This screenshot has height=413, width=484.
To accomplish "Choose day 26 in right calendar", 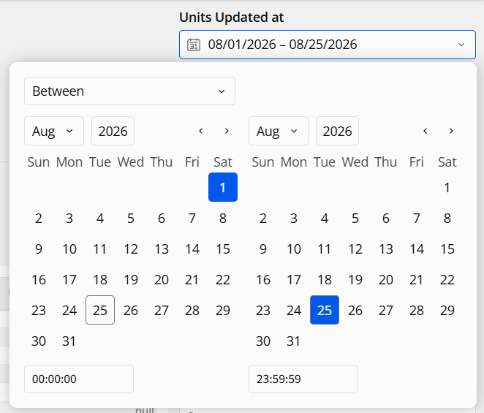I will click(355, 310).
